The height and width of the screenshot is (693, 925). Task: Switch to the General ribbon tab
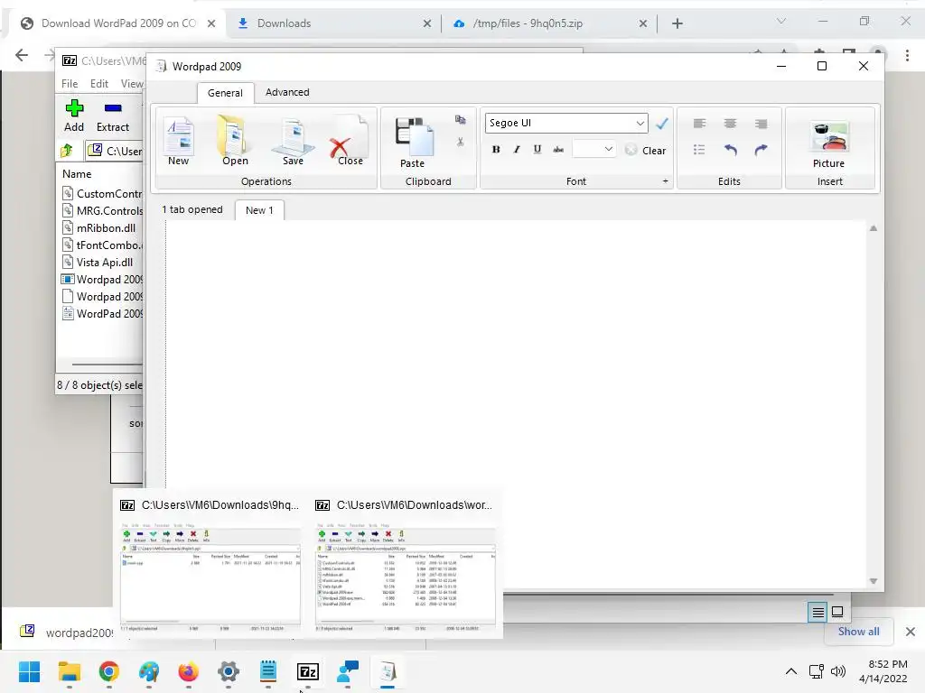[x=225, y=93]
